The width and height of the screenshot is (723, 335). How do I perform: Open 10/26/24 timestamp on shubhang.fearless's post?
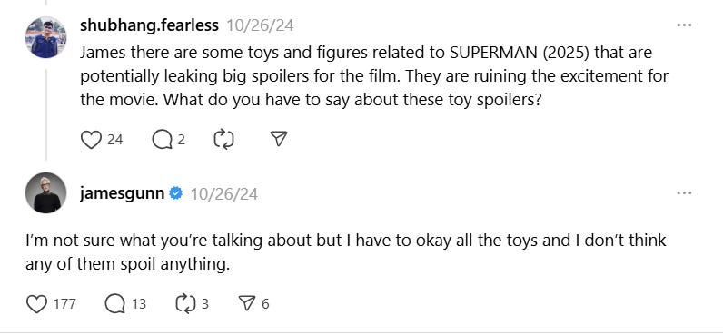pyautogui.click(x=260, y=25)
